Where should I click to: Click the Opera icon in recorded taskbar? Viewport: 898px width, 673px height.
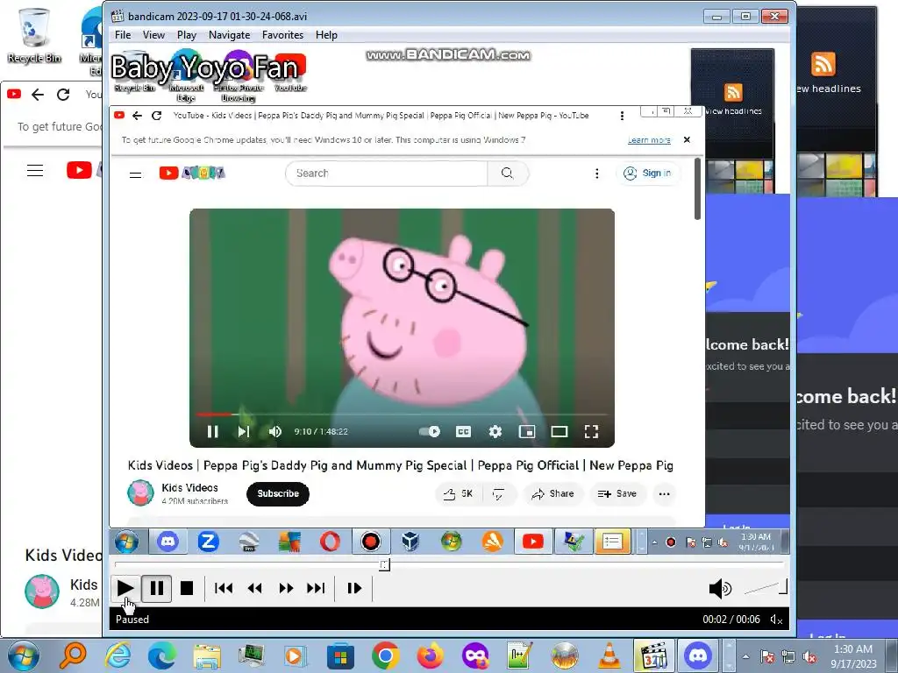(x=330, y=541)
